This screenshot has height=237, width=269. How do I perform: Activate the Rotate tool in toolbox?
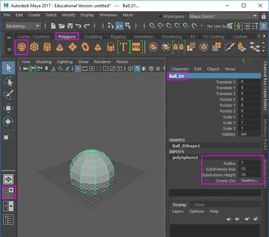click(8, 122)
